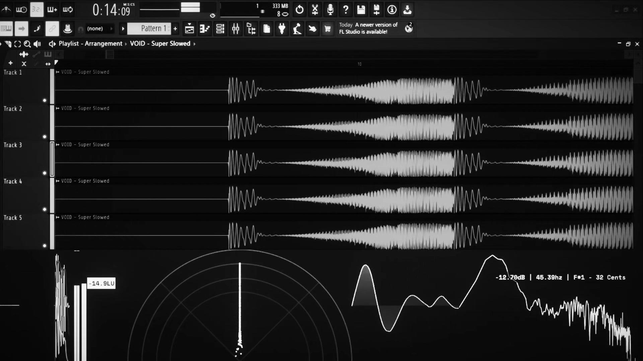Open the audio editor scissors icon
The height and width of the screenshot is (361, 643).
(315, 10)
